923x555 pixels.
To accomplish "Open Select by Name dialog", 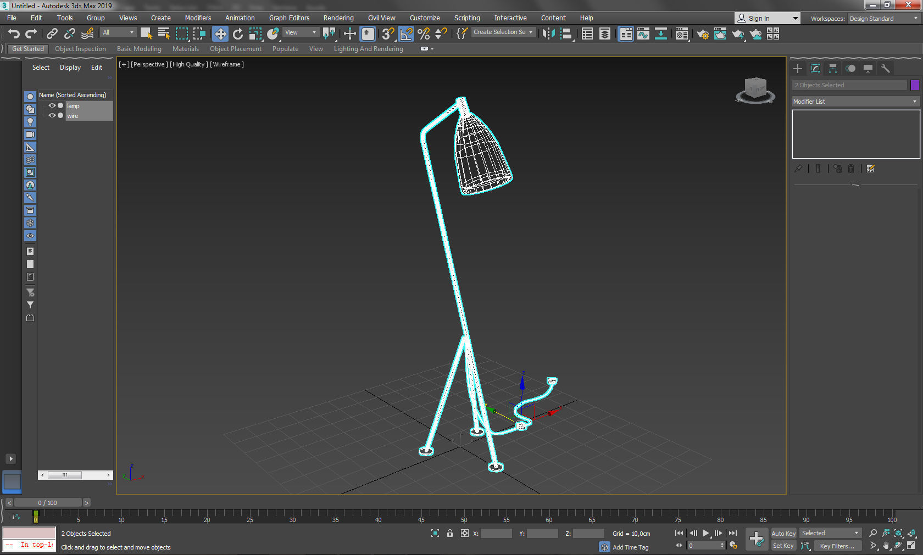I will [x=164, y=34].
